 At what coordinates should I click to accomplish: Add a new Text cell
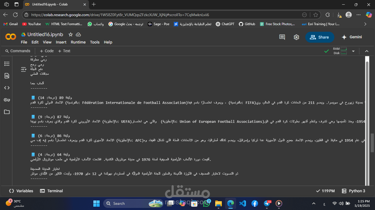(64, 51)
